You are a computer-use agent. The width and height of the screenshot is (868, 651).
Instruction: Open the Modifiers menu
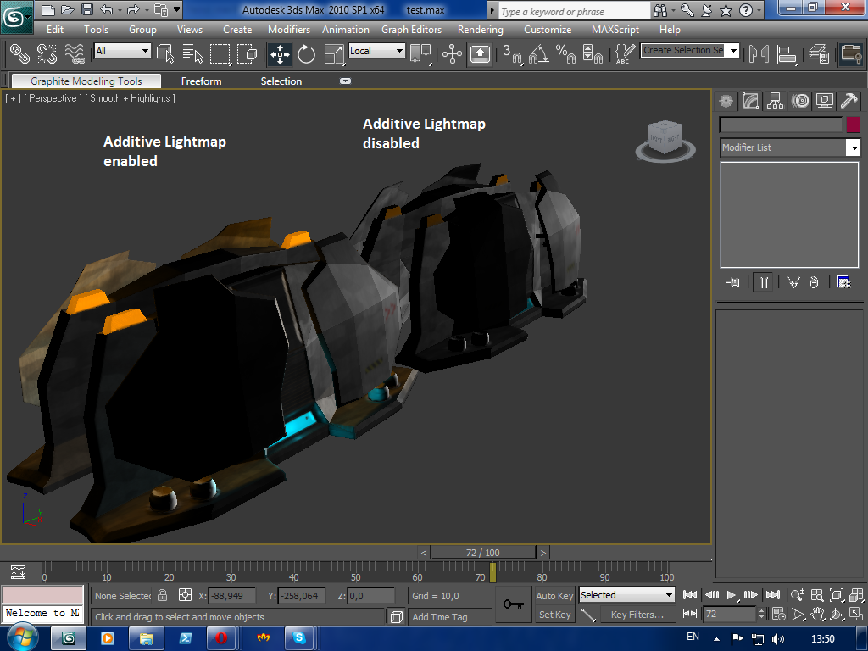pos(289,29)
